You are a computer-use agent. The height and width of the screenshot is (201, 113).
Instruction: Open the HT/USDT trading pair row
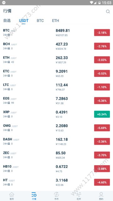coord(56,182)
